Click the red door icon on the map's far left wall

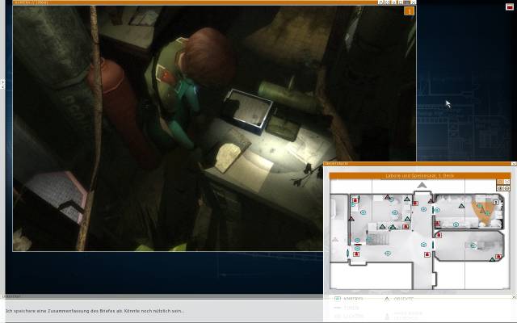click(355, 199)
